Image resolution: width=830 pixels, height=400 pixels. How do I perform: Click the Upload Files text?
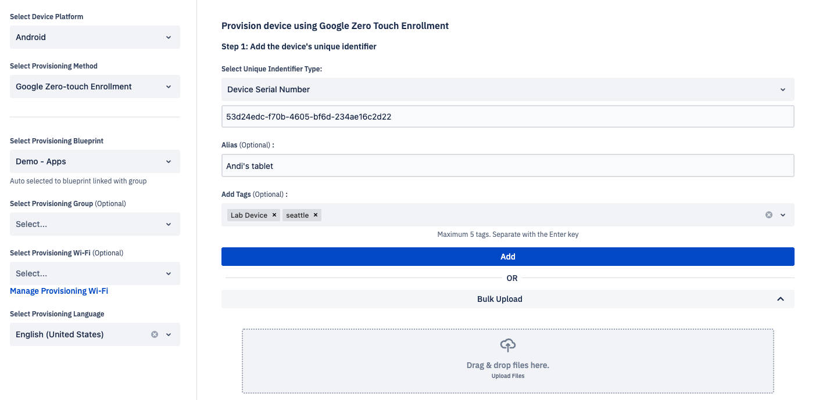tap(508, 376)
